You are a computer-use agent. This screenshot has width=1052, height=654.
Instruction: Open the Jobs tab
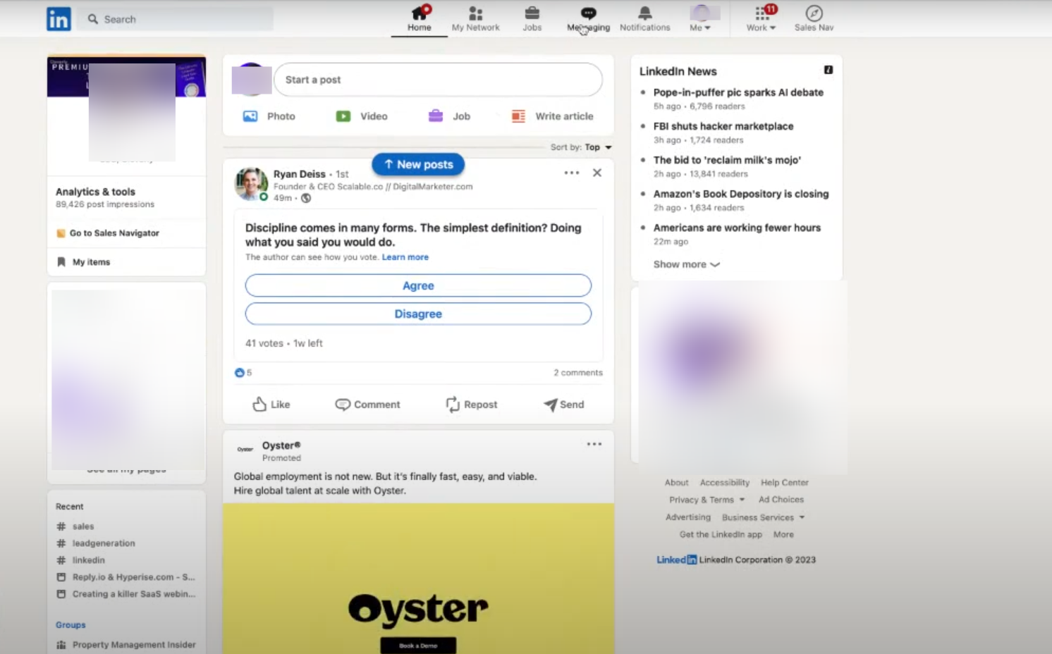click(x=532, y=19)
